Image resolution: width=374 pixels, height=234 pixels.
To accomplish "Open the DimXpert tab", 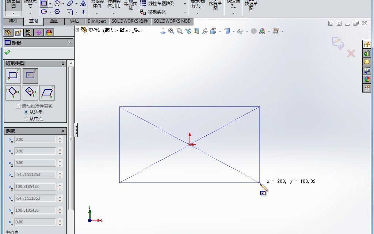I will tap(96, 21).
